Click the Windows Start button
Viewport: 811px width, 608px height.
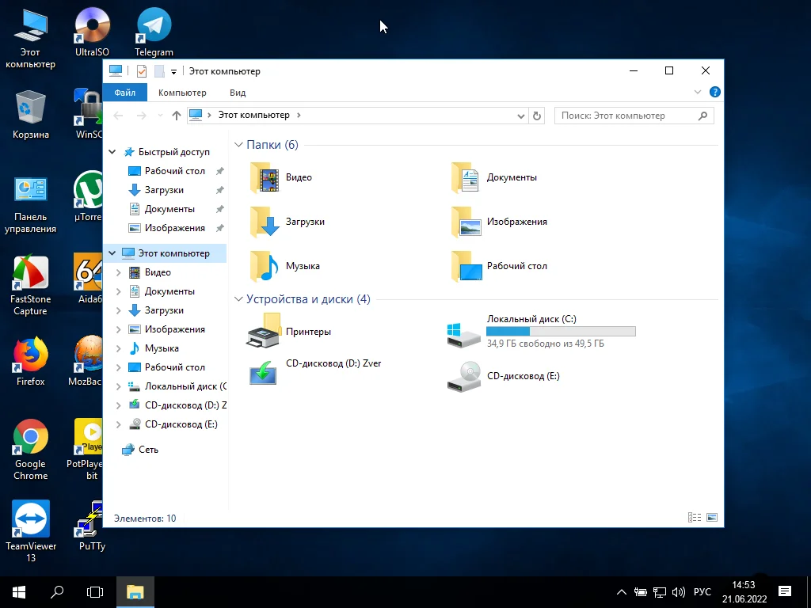[x=19, y=591]
